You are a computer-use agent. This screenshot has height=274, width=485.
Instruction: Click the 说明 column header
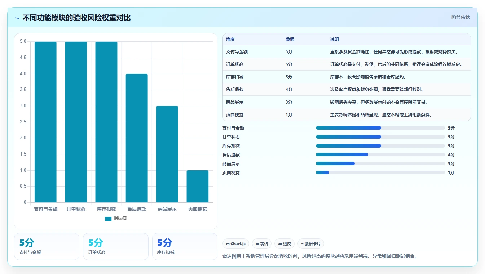coord(334,40)
